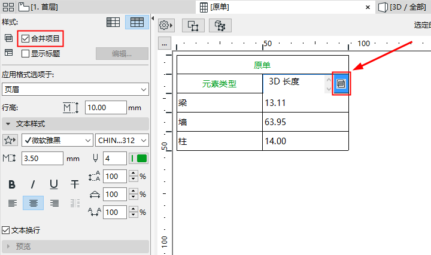Click the select in 3D toolbar icon
Viewport: 431px width, 255px height.
220,26
